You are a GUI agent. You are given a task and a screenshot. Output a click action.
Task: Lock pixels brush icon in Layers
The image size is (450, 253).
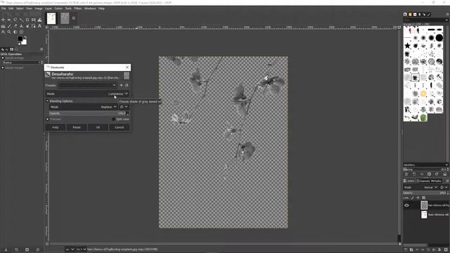coord(413,198)
